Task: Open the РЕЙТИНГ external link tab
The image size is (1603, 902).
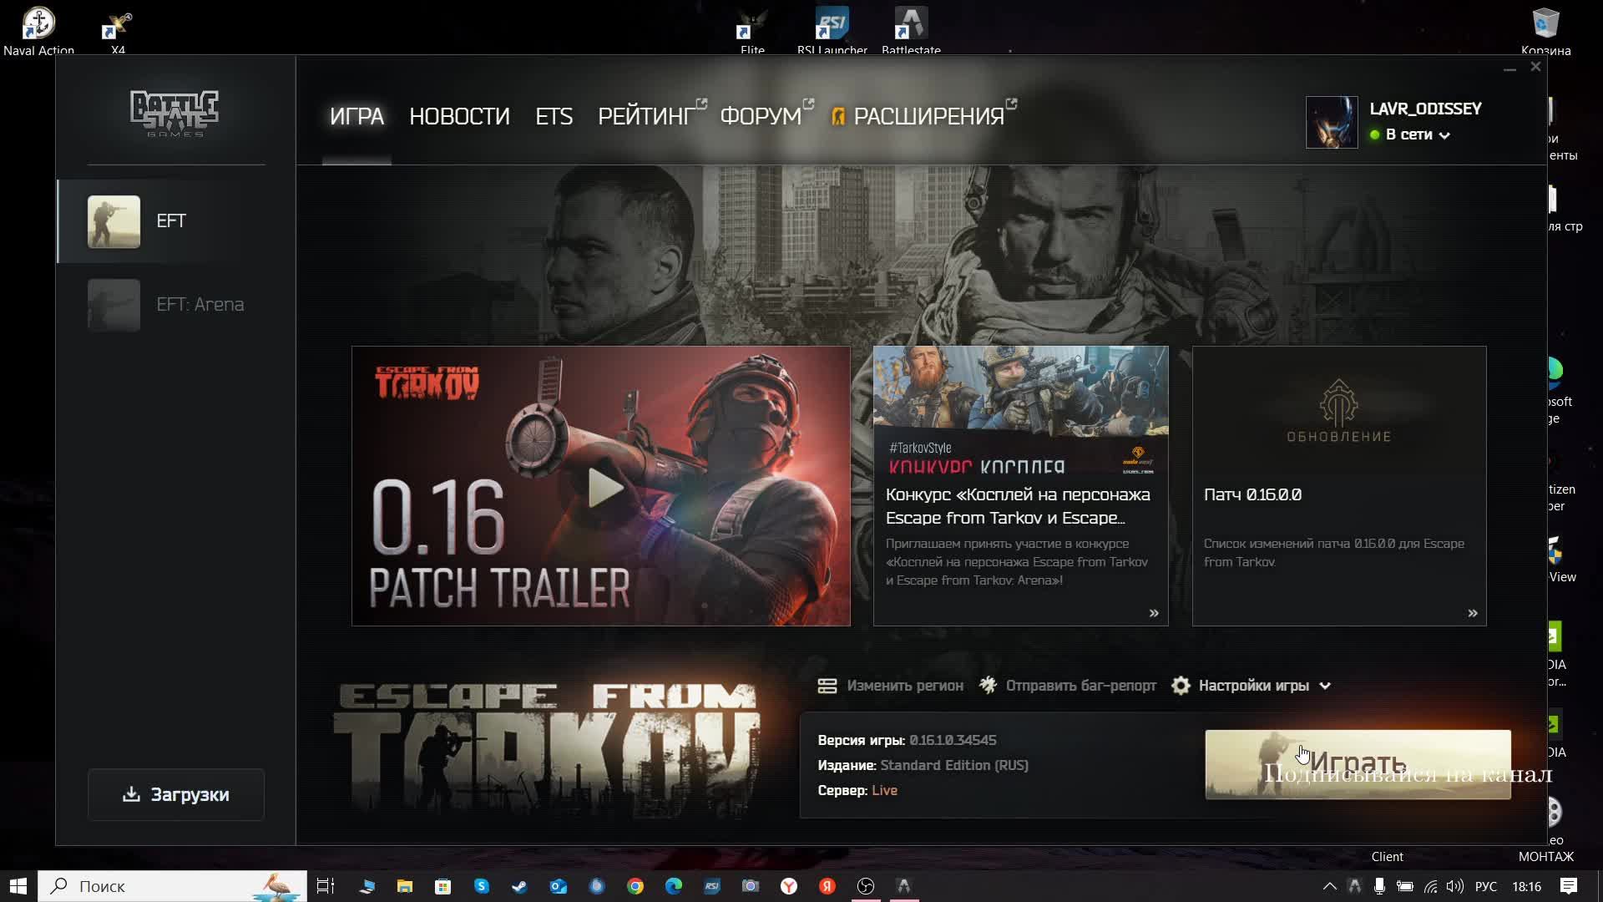Action: click(651, 116)
